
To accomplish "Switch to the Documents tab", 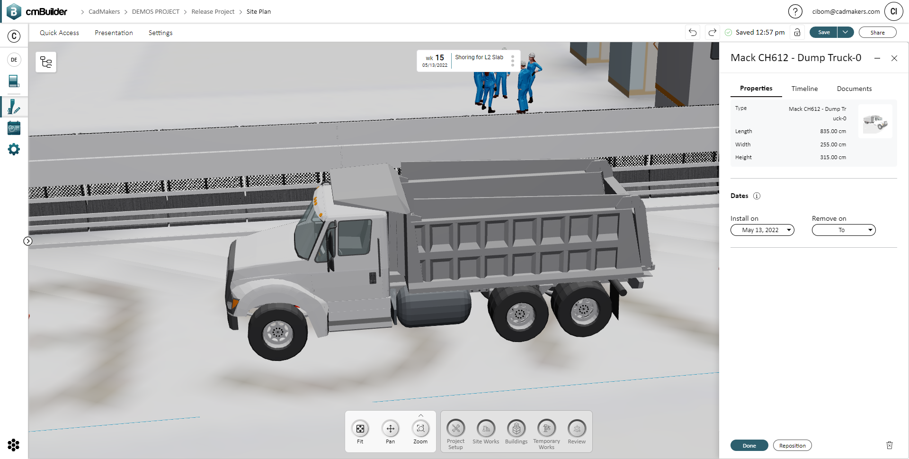I will point(854,89).
